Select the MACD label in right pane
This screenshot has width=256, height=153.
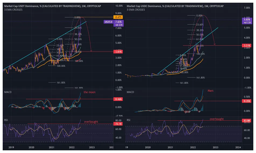131,92
